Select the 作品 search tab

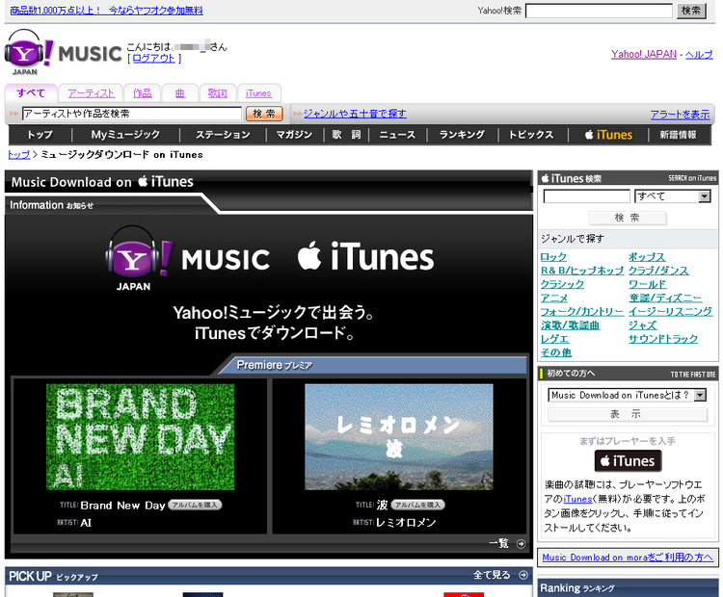[142, 93]
